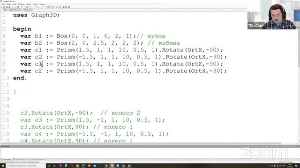Open the Программа menu
The image size is (300, 168).
coord(21,4)
